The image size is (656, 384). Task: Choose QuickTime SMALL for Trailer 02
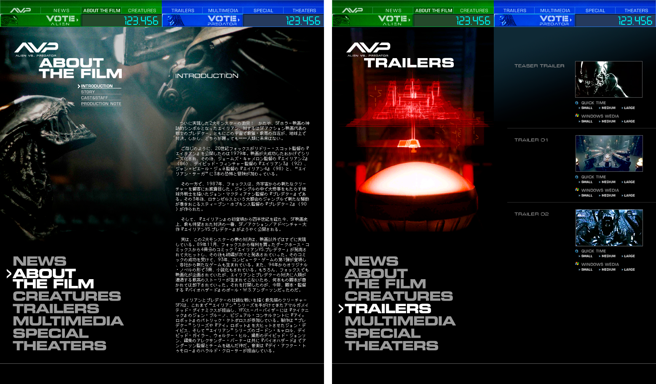coord(586,256)
